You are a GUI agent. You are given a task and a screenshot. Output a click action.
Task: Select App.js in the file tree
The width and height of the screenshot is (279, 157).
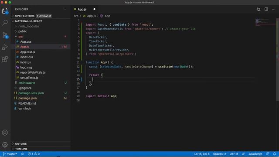pos(41,47)
